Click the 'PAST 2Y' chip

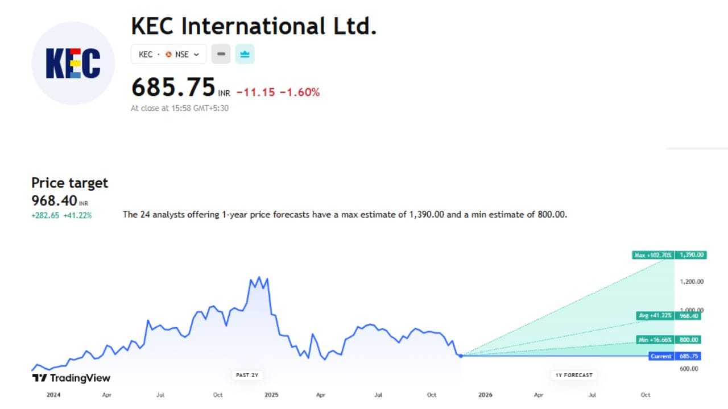[x=246, y=375]
